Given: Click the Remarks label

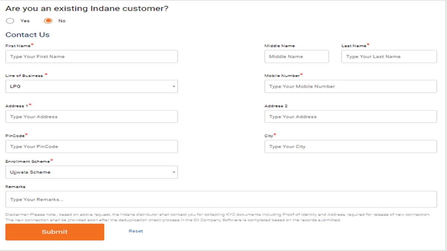Looking at the screenshot, I should click(x=15, y=187).
